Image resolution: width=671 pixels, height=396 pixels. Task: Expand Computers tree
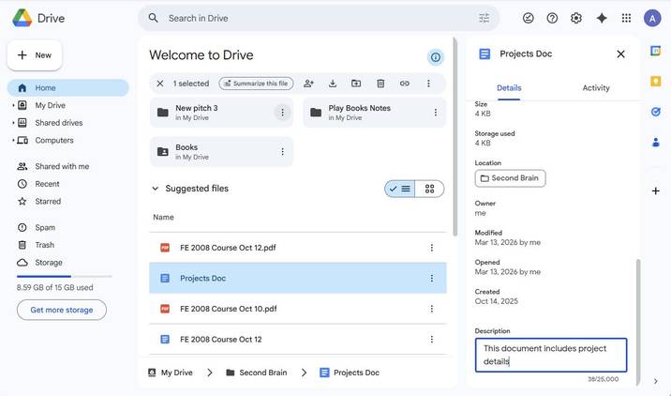pyautogui.click(x=13, y=140)
